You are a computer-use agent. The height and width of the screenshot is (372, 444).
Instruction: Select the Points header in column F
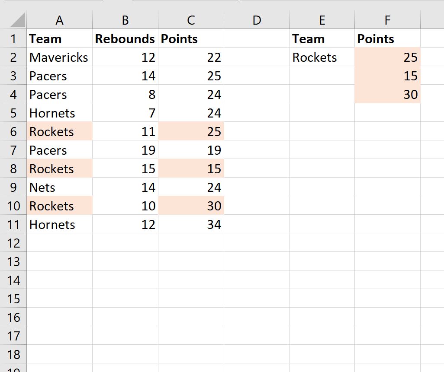coord(376,39)
